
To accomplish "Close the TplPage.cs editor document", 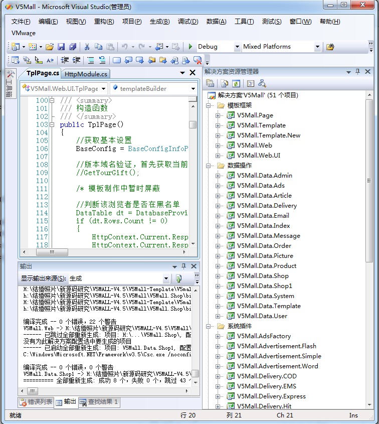I will (x=193, y=72).
